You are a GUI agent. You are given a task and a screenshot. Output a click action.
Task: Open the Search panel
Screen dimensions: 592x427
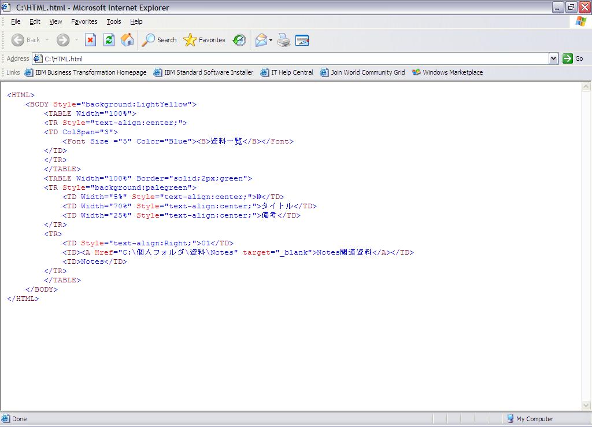[160, 40]
